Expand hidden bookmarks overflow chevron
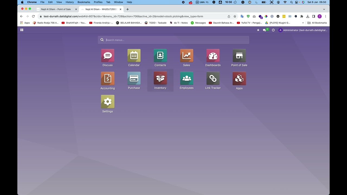The height and width of the screenshot is (195, 347). click(x=303, y=23)
